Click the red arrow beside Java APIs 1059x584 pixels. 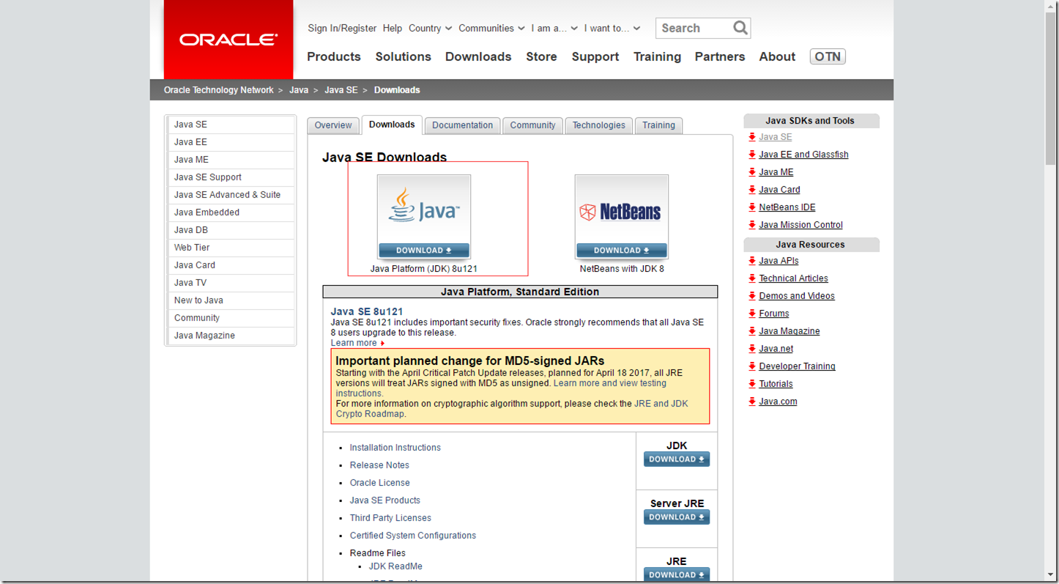tap(752, 261)
